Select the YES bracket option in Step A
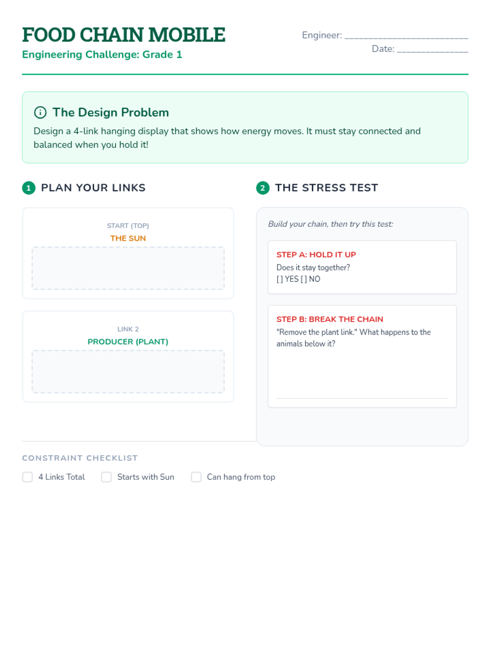This screenshot has height=653, width=490. 287,279
